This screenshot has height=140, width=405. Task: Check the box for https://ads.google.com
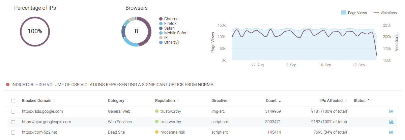13,111
